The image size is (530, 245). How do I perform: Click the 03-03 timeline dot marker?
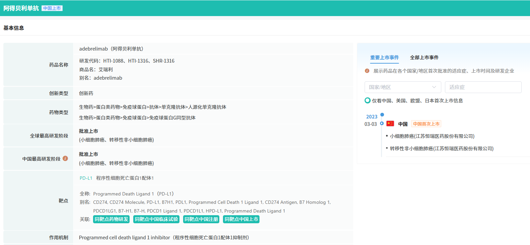click(x=382, y=124)
